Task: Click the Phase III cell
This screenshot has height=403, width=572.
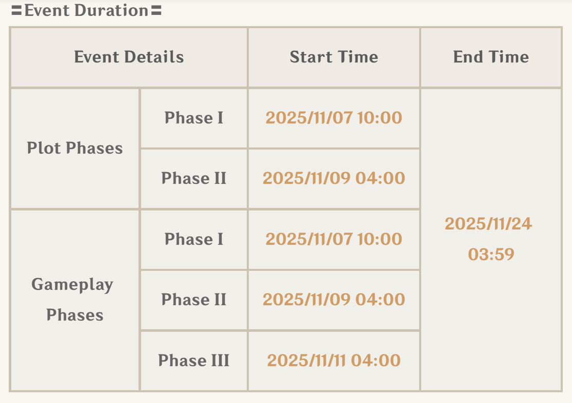Action: point(194,360)
